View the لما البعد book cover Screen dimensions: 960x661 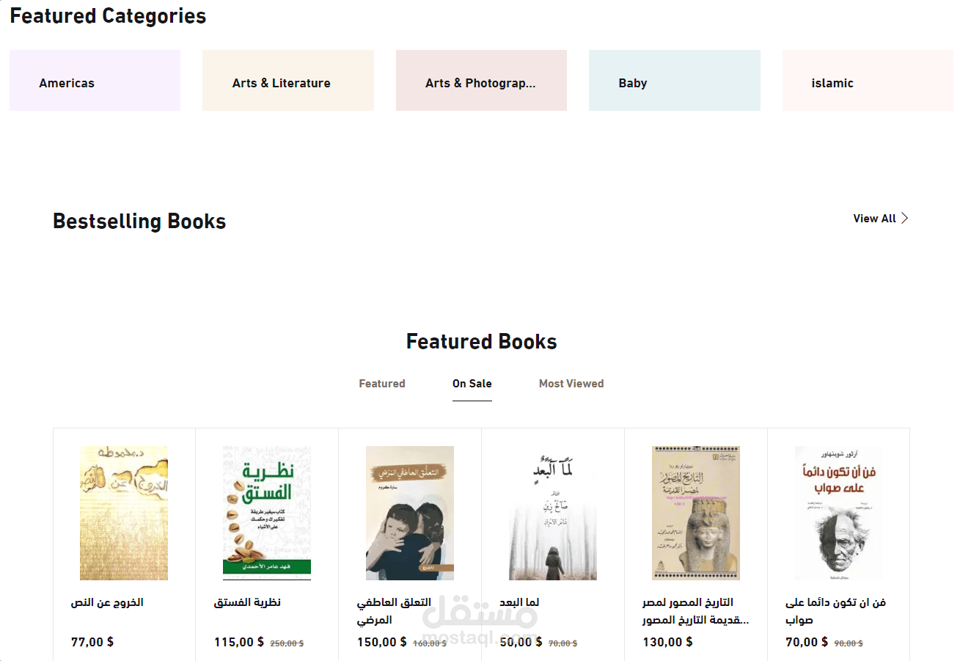[553, 513]
